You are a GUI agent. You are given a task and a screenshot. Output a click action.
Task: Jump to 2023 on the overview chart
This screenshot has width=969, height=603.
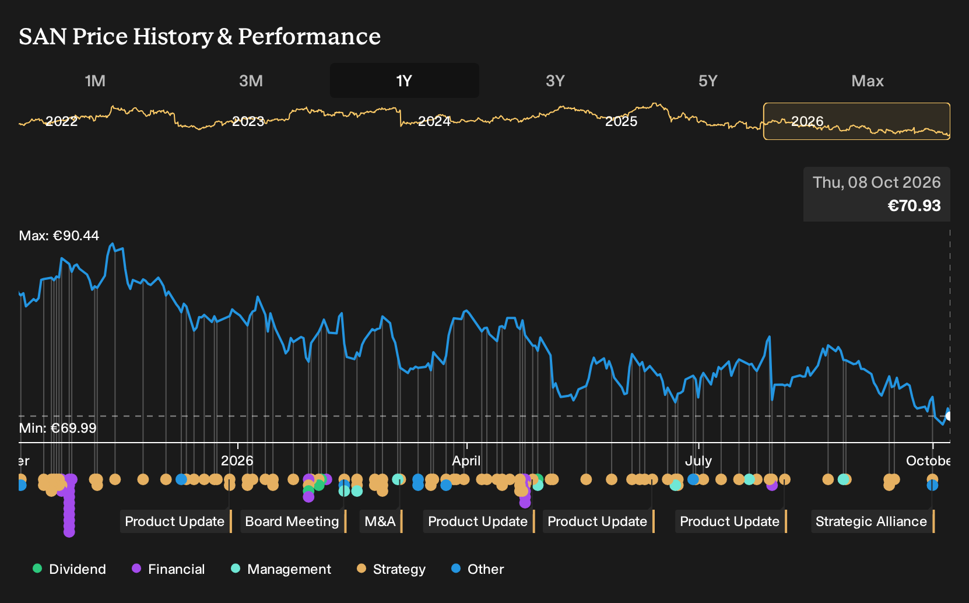pos(248,121)
